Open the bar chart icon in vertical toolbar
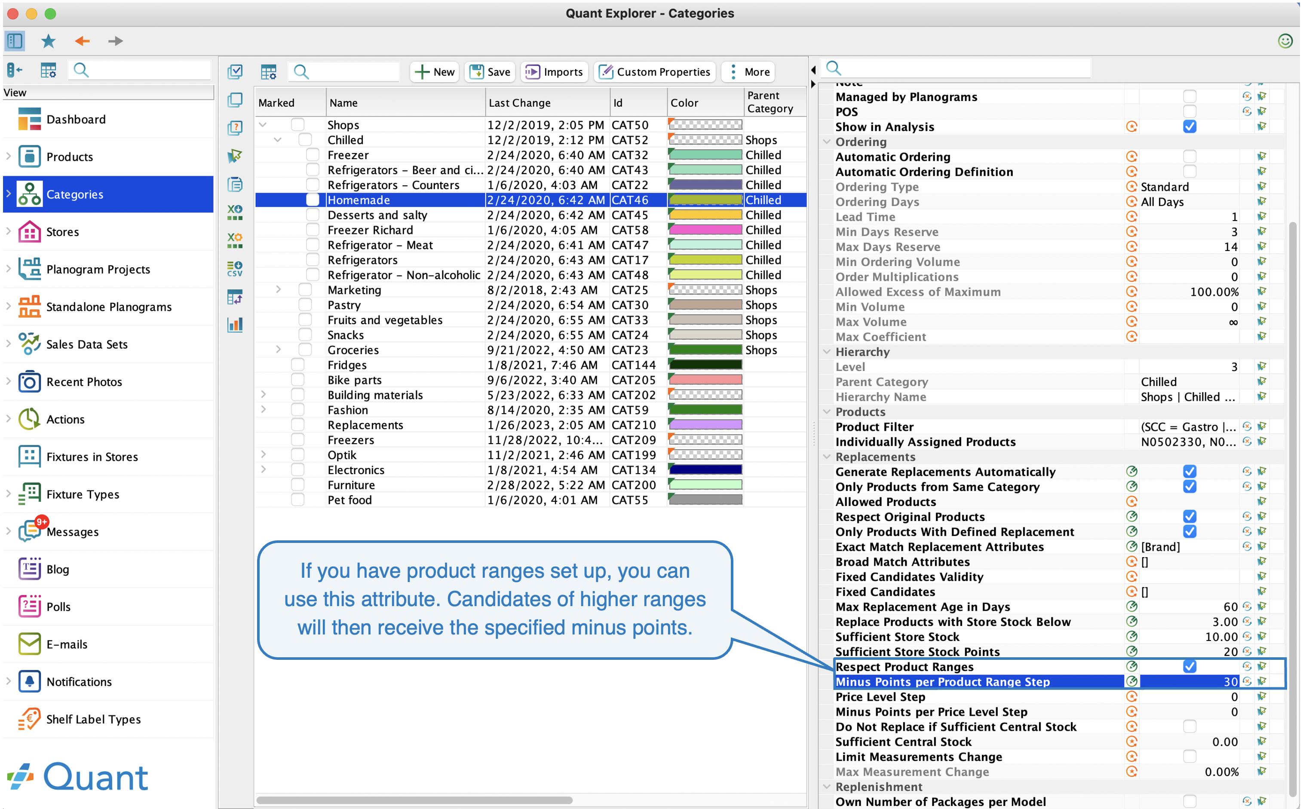This screenshot has width=1303, height=809. 235,325
